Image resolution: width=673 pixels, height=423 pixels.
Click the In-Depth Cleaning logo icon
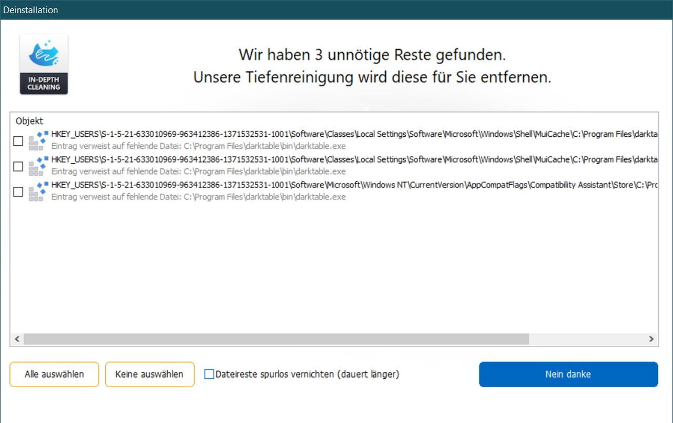pos(44,64)
